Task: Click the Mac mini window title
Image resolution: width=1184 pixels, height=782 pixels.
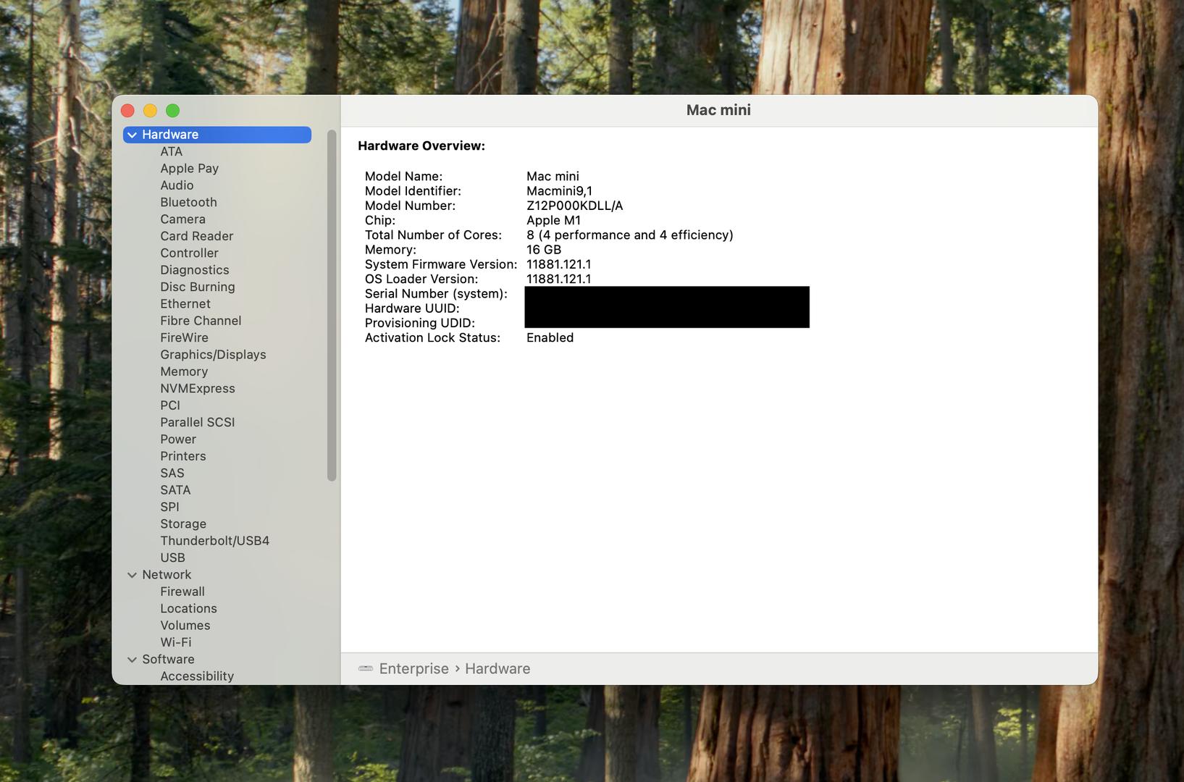Action: 718,110
